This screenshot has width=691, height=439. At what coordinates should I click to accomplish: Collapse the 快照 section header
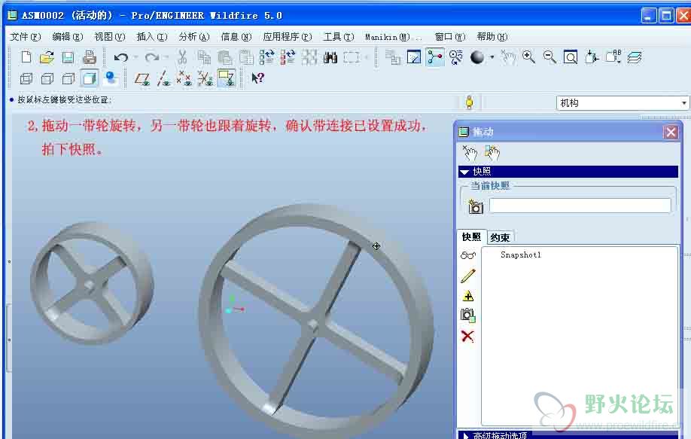[x=568, y=172]
